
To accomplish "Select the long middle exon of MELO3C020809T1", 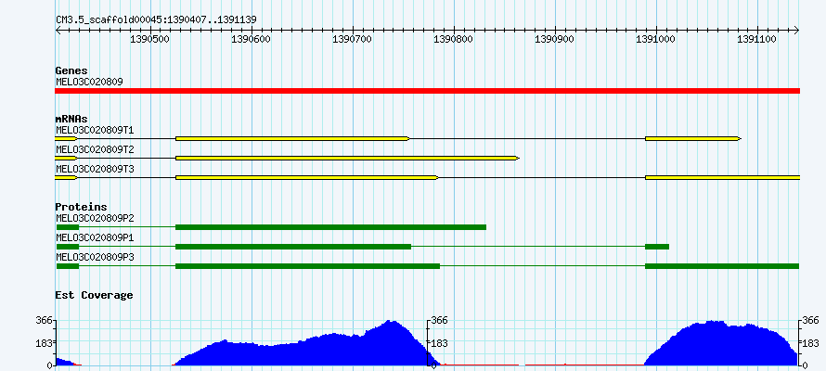I will [292, 138].
